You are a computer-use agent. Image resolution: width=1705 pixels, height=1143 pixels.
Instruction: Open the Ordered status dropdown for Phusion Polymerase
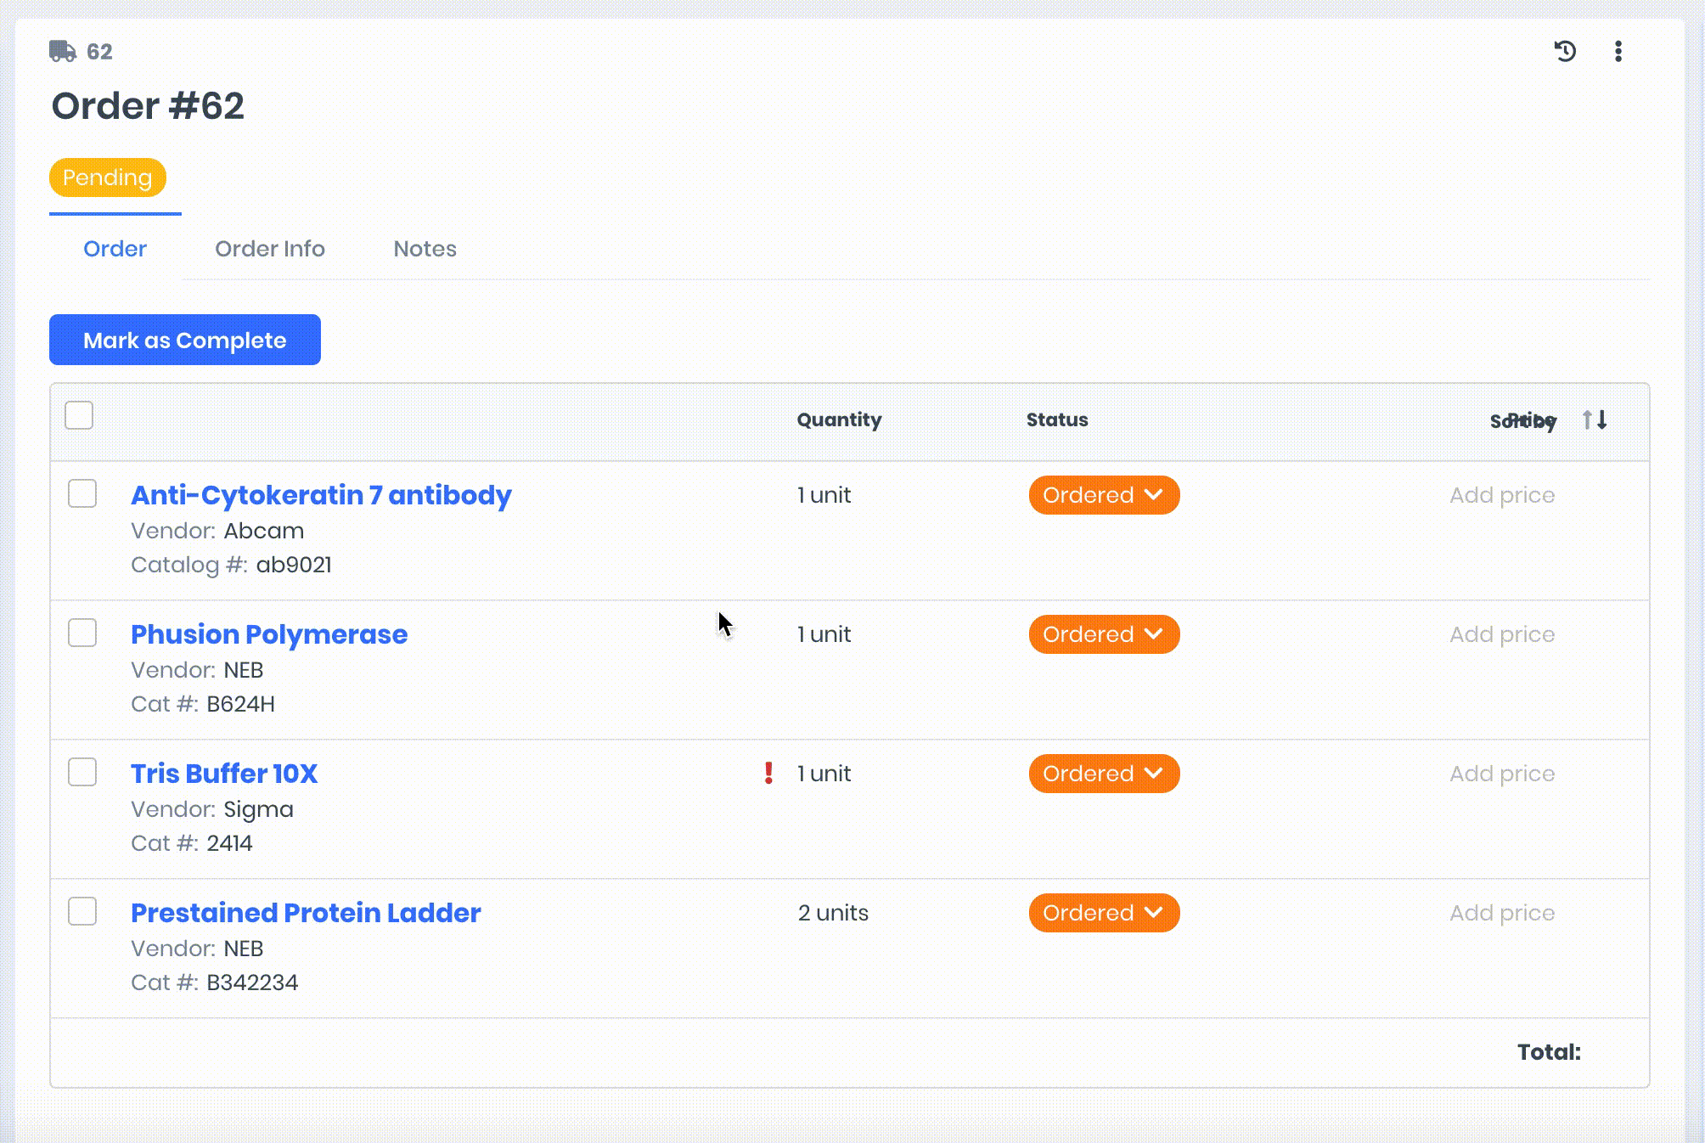click(1103, 634)
